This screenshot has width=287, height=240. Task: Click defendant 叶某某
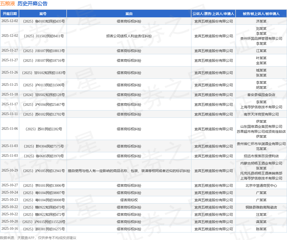click(261, 58)
